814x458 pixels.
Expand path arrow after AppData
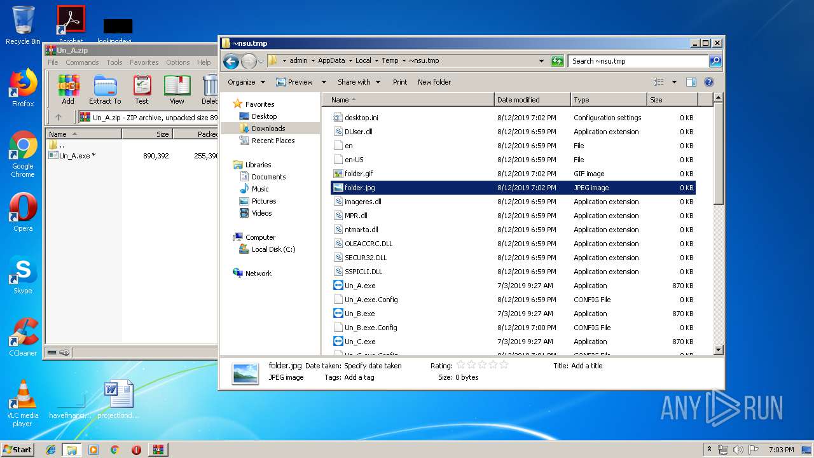click(350, 61)
